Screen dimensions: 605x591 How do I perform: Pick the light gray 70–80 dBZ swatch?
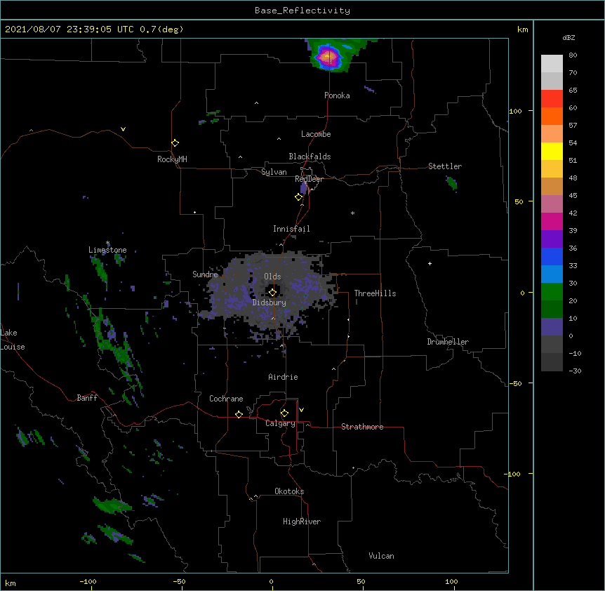pos(552,63)
